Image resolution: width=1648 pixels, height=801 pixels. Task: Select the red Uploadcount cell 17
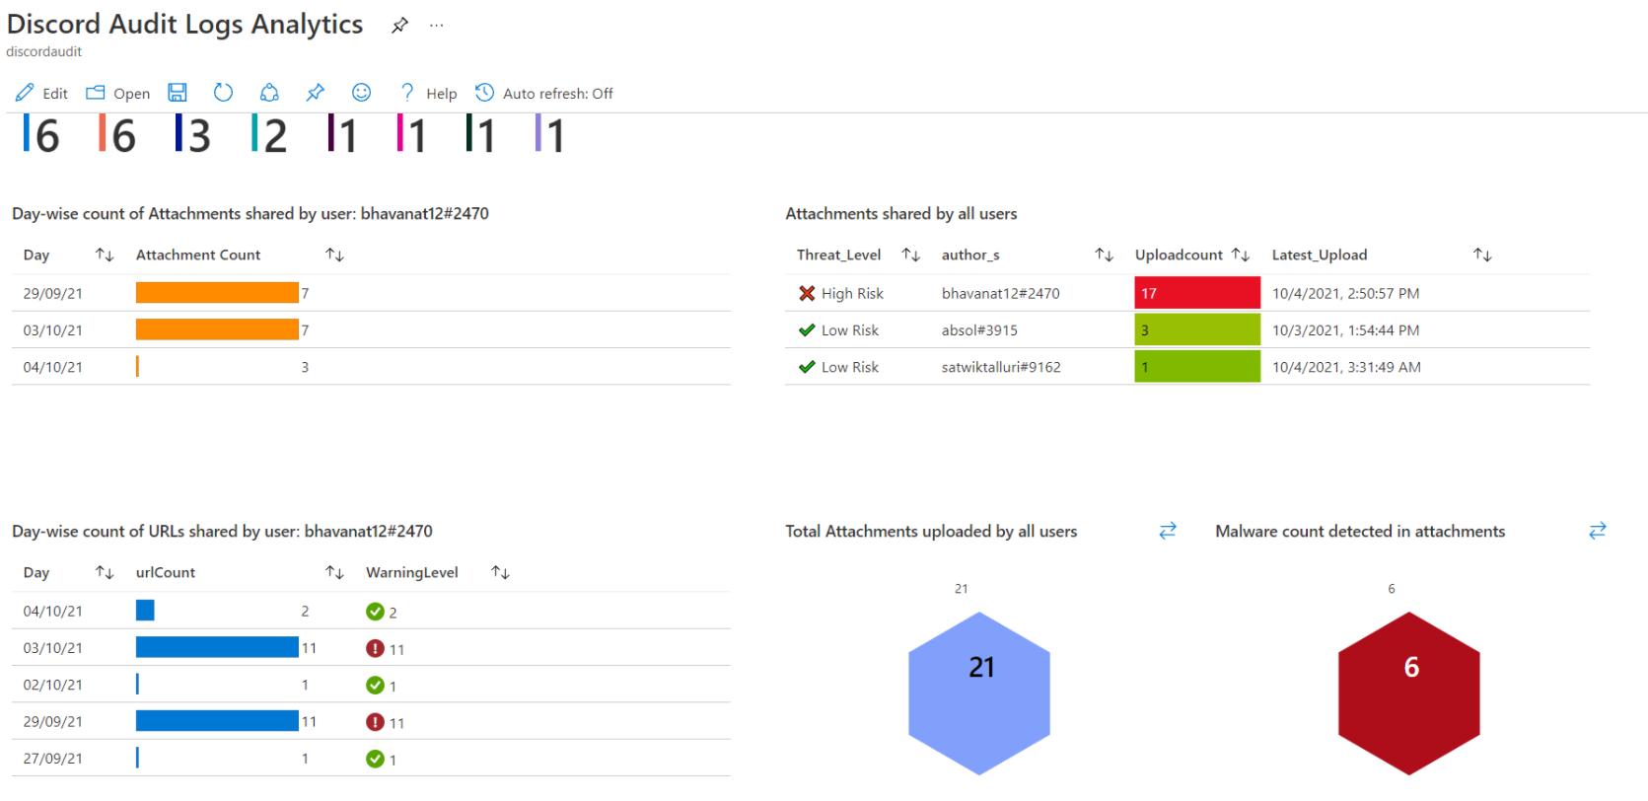point(1197,293)
